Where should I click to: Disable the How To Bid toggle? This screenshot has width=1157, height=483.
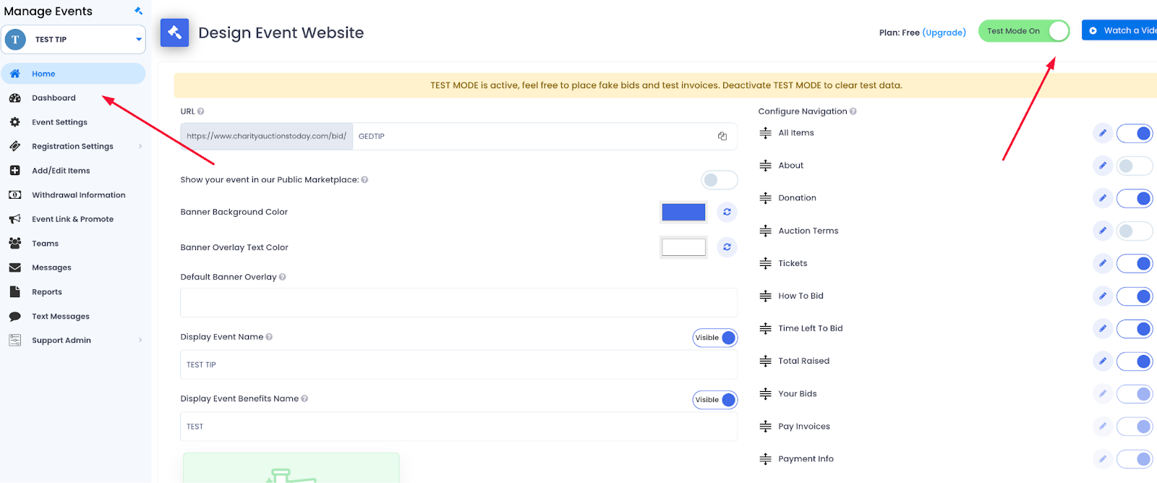point(1135,296)
